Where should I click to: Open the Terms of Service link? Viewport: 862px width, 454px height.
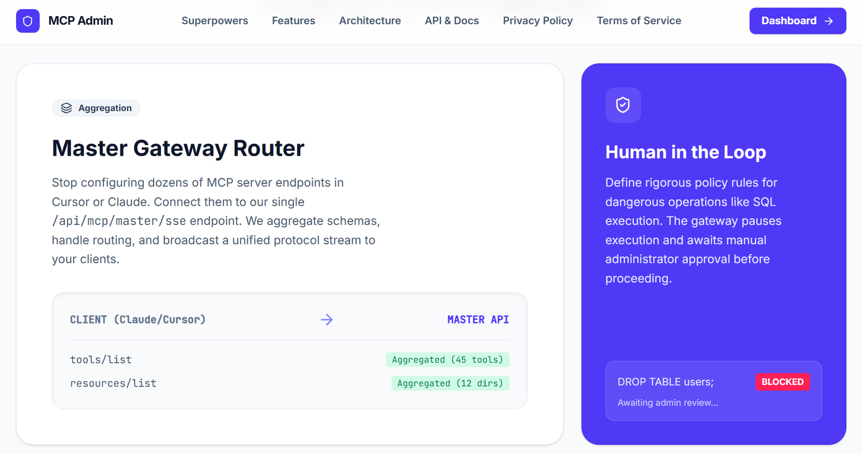tap(639, 21)
